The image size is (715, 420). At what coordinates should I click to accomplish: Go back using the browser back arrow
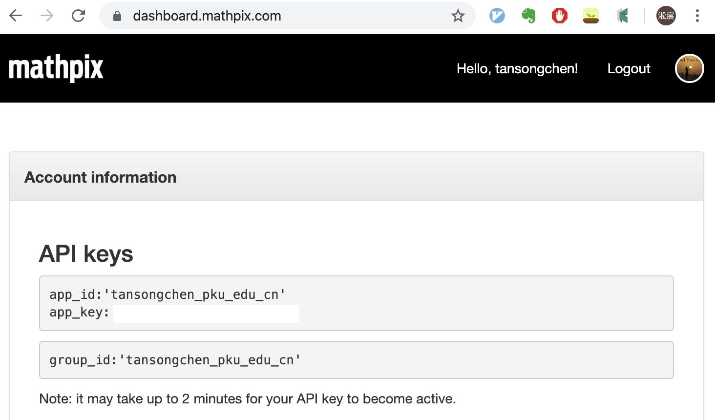tap(16, 16)
